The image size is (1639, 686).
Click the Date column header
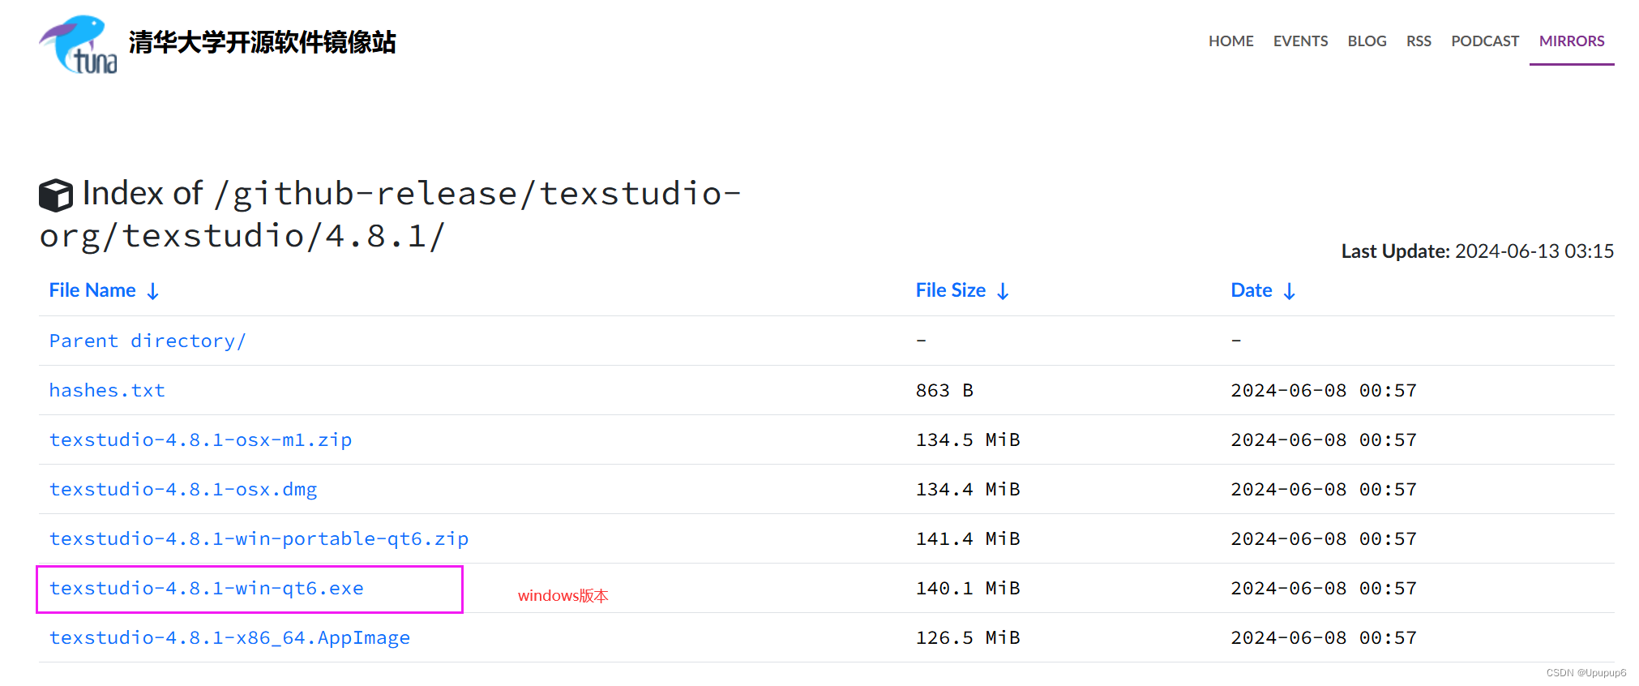coord(1252,290)
